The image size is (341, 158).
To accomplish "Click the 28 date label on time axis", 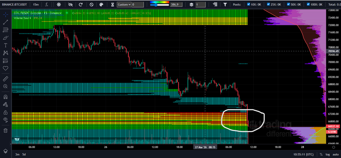I will [x=302, y=147].
